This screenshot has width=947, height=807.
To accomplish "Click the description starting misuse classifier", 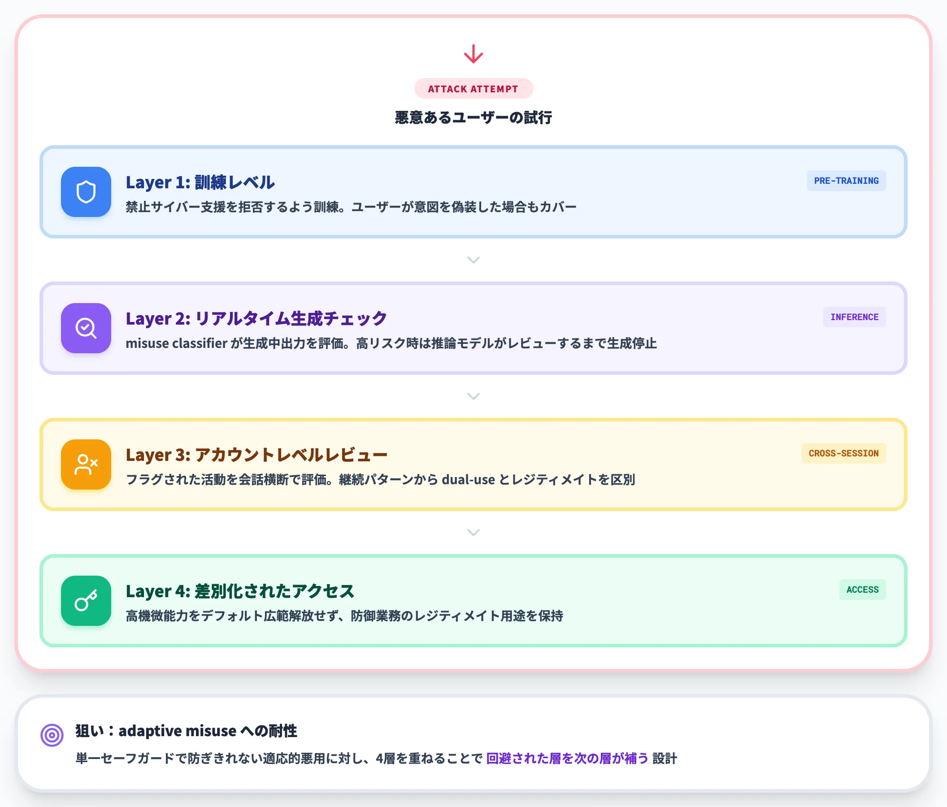I will click(x=391, y=343).
